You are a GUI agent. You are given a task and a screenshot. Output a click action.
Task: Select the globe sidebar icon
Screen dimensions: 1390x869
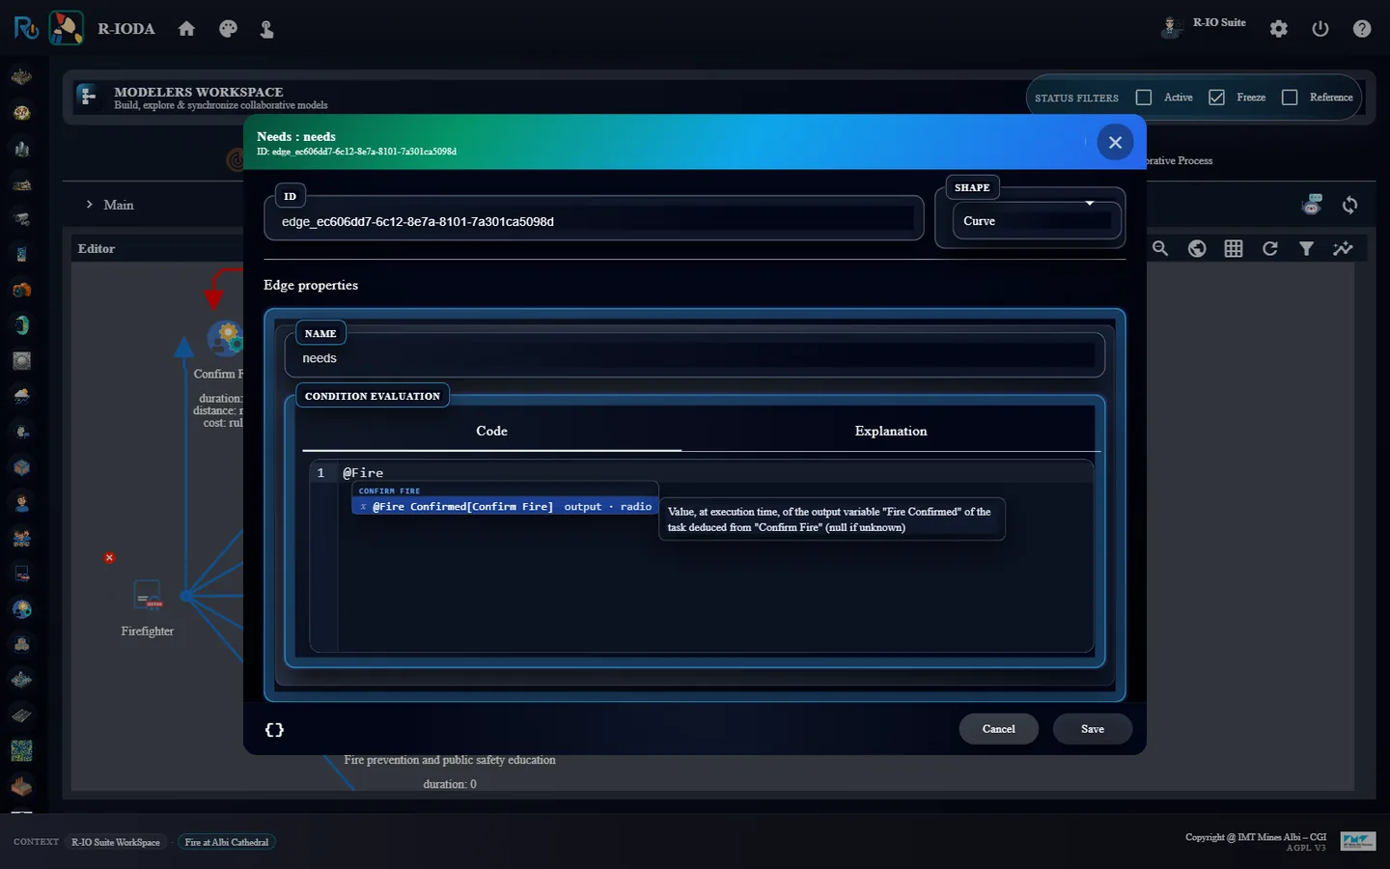[x=21, y=609]
